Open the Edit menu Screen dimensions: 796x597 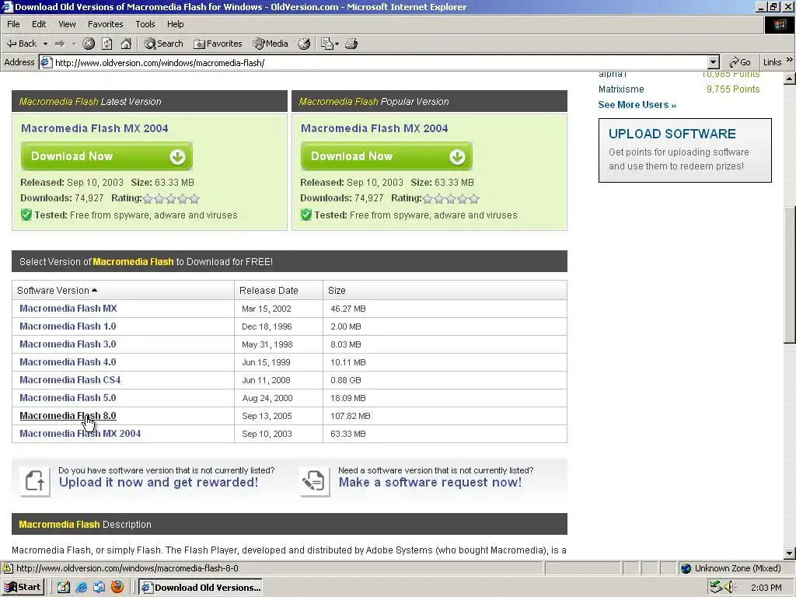39,24
